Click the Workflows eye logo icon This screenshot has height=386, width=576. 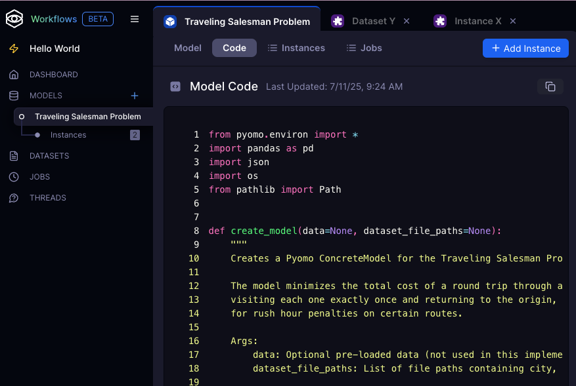tap(14, 19)
